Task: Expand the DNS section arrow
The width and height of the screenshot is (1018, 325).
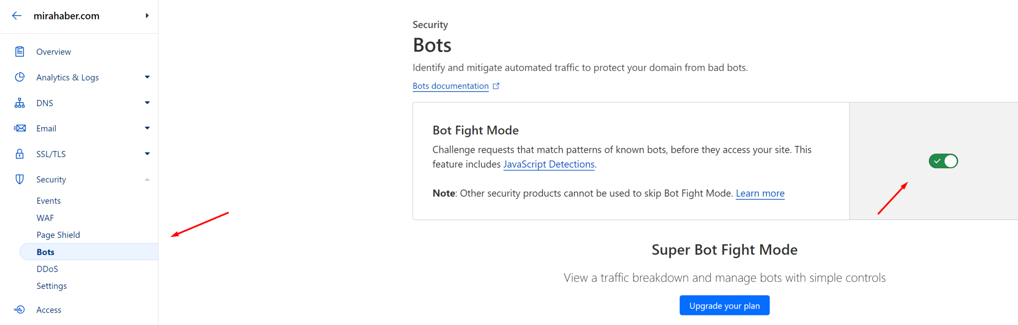Action: tap(147, 103)
